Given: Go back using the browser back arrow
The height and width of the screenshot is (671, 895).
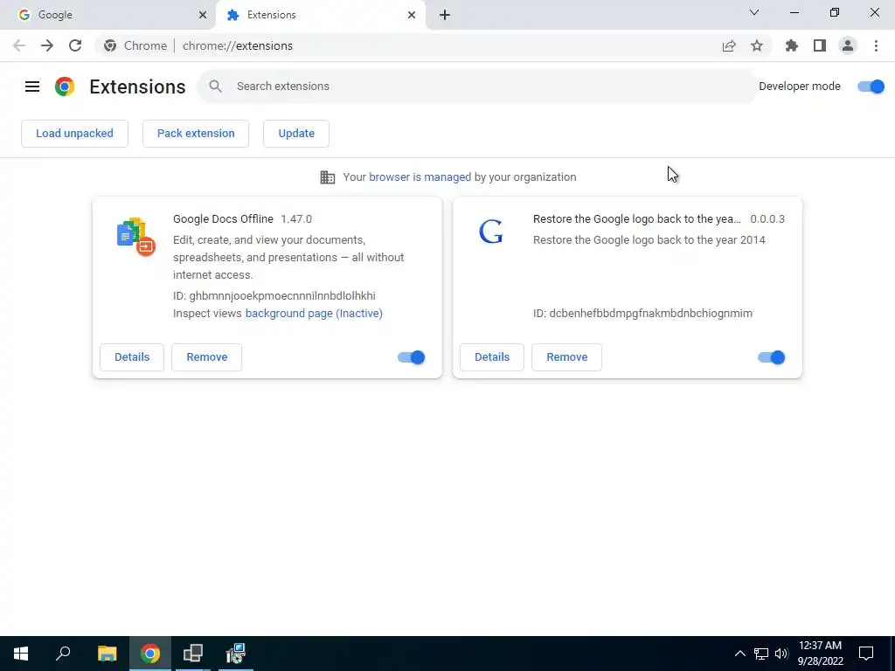Looking at the screenshot, I should (x=19, y=45).
